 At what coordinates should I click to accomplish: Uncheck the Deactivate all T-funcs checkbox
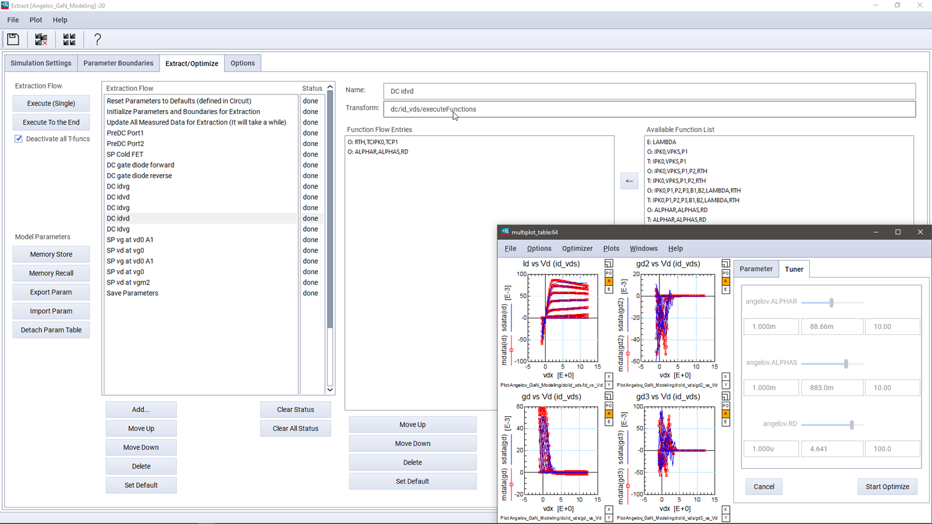pyautogui.click(x=18, y=139)
